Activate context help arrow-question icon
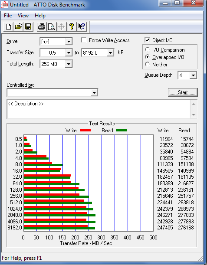The width and height of the screenshot is (207, 265). [82, 27]
